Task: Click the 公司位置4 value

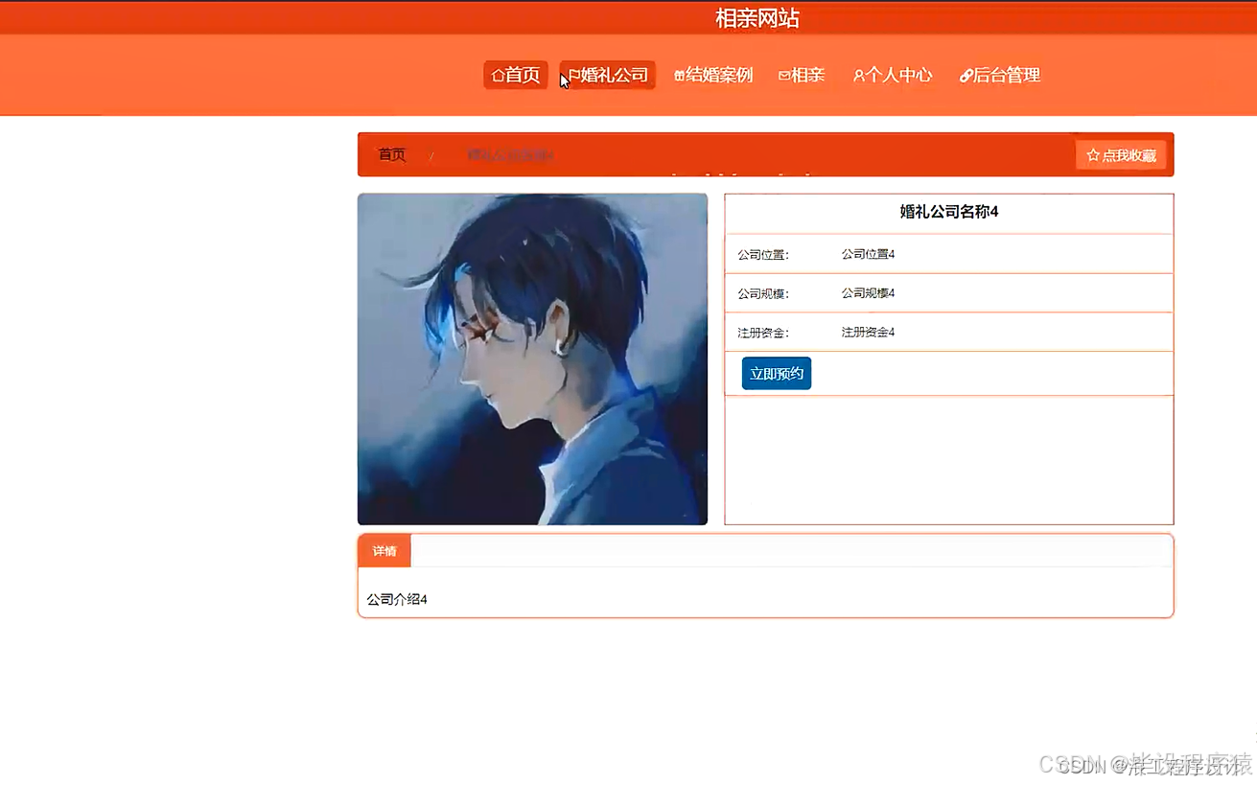Action: pos(868,254)
